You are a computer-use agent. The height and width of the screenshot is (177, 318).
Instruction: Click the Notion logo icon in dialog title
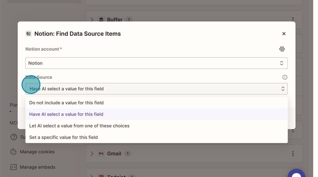click(x=28, y=34)
